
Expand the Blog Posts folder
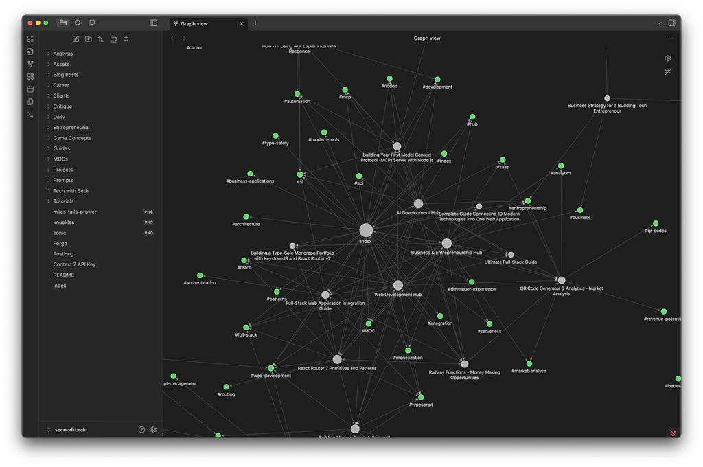coord(66,75)
